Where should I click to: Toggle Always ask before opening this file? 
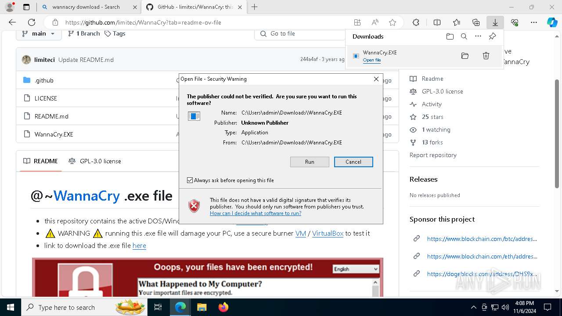click(190, 180)
